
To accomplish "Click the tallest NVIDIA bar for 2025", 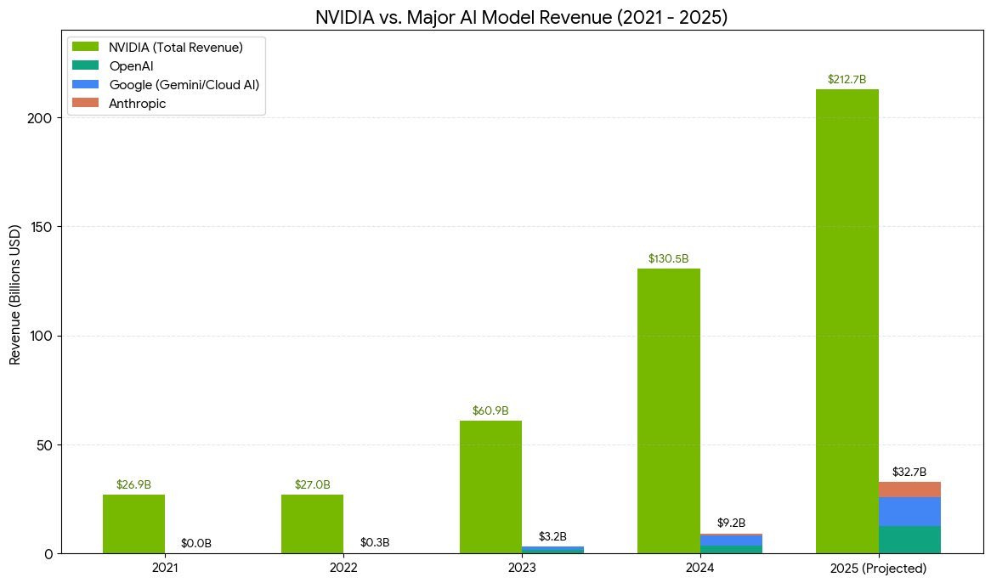I will 846,323.
